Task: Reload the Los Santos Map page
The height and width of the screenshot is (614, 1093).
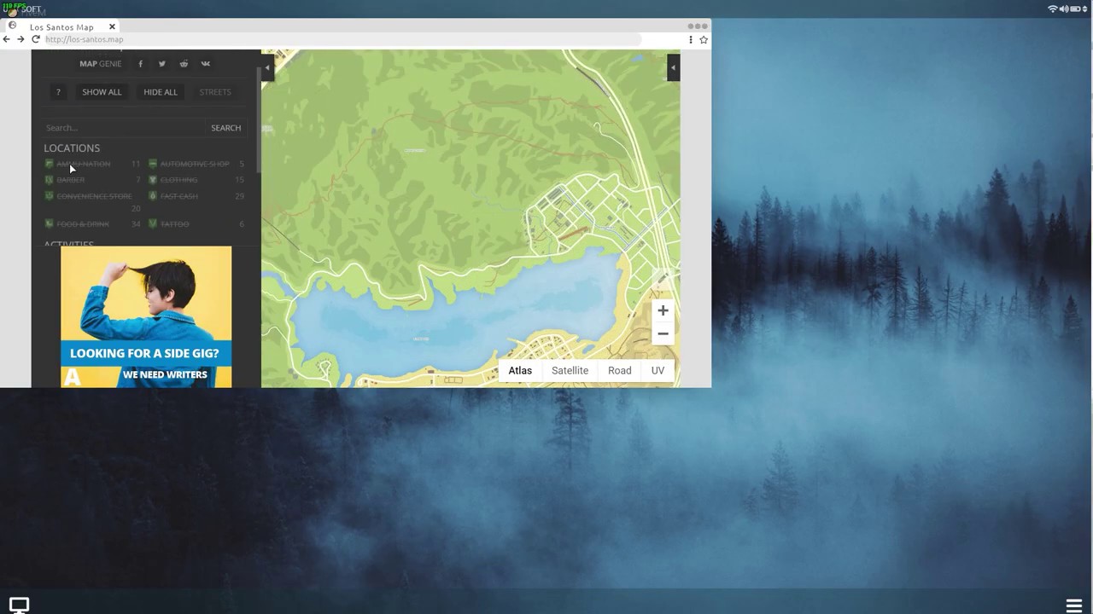Action: pyautogui.click(x=35, y=39)
